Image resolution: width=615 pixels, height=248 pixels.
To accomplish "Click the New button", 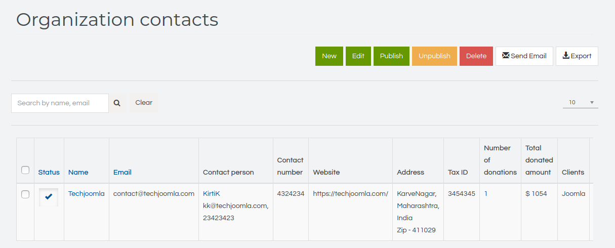I will [329, 56].
